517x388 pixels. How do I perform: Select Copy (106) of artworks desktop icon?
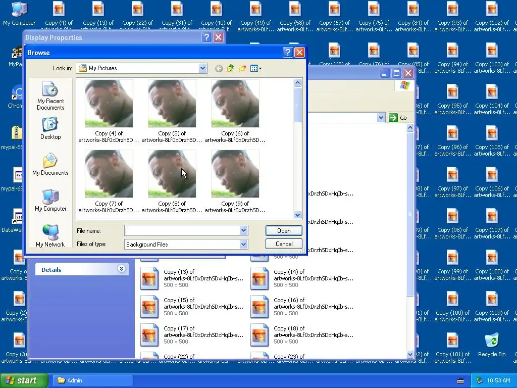(492, 182)
